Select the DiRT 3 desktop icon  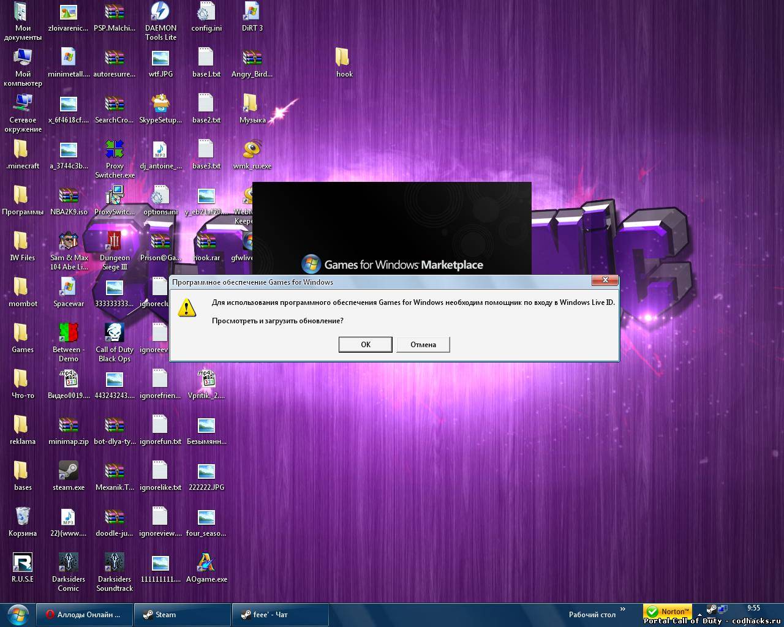(252, 12)
